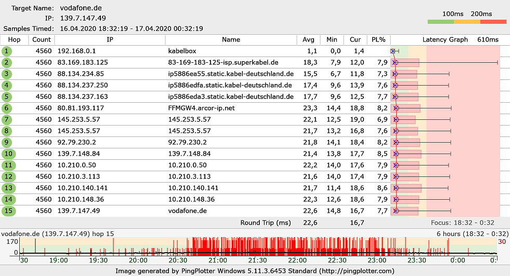Click IP cell 88.134.234.85
Viewport: 510px width, 276px height.
tap(81, 74)
